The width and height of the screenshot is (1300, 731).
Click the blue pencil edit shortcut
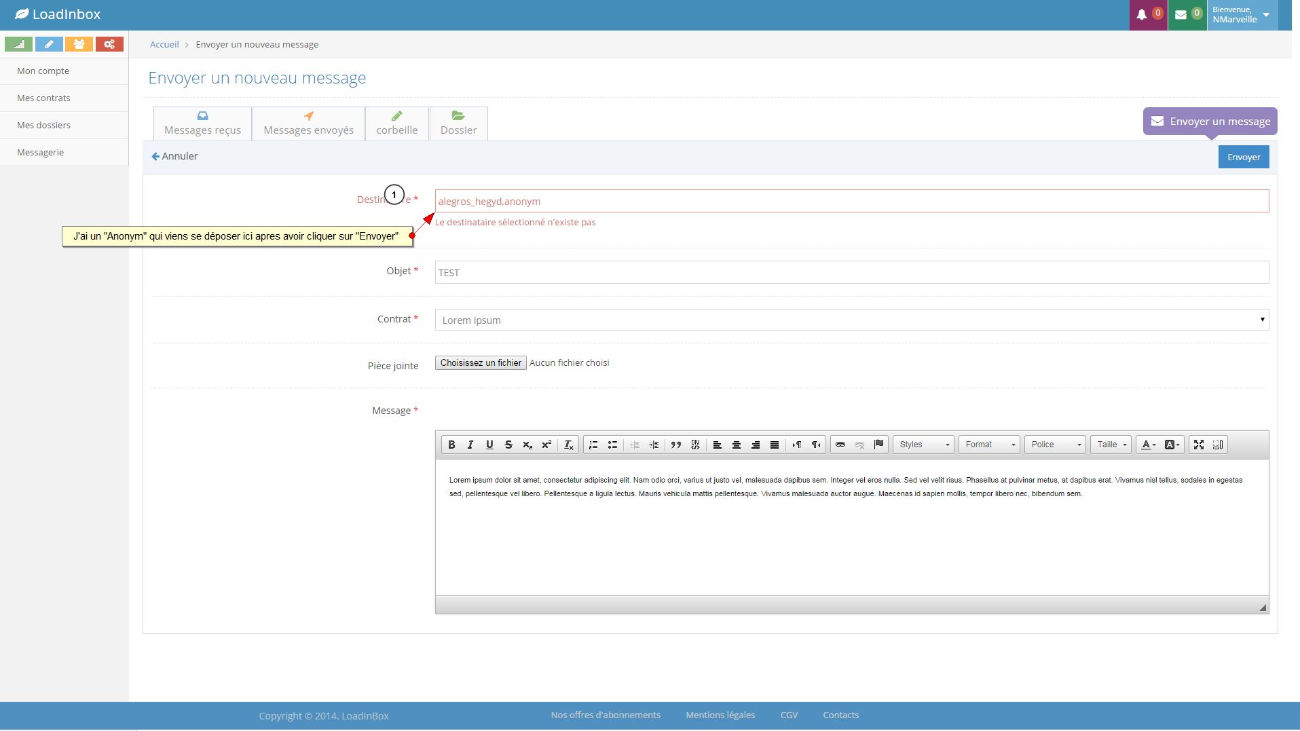(49, 44)
